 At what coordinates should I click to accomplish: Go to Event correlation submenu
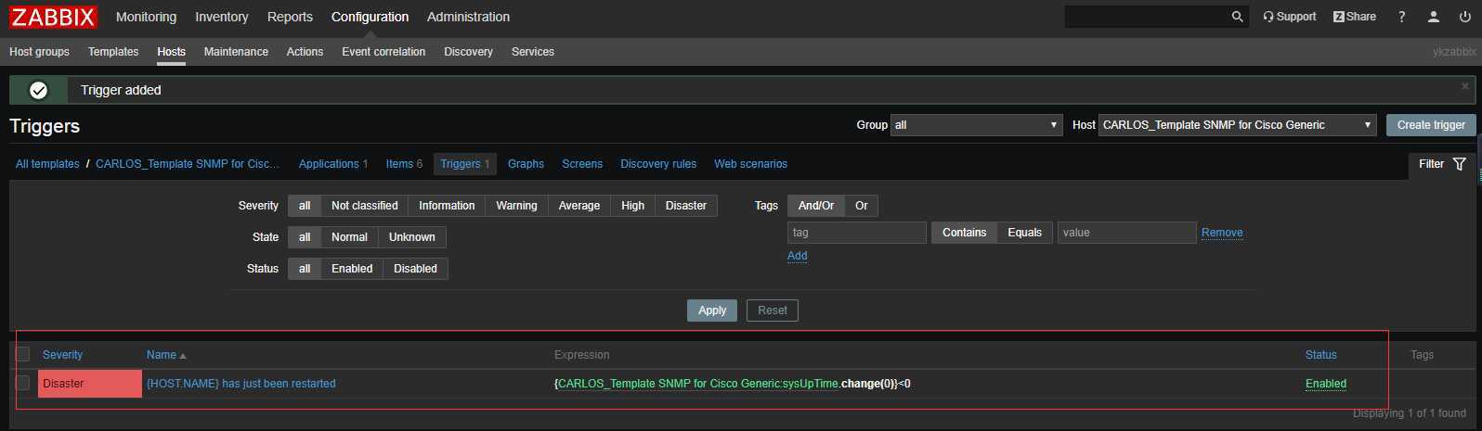click(383, 52)
